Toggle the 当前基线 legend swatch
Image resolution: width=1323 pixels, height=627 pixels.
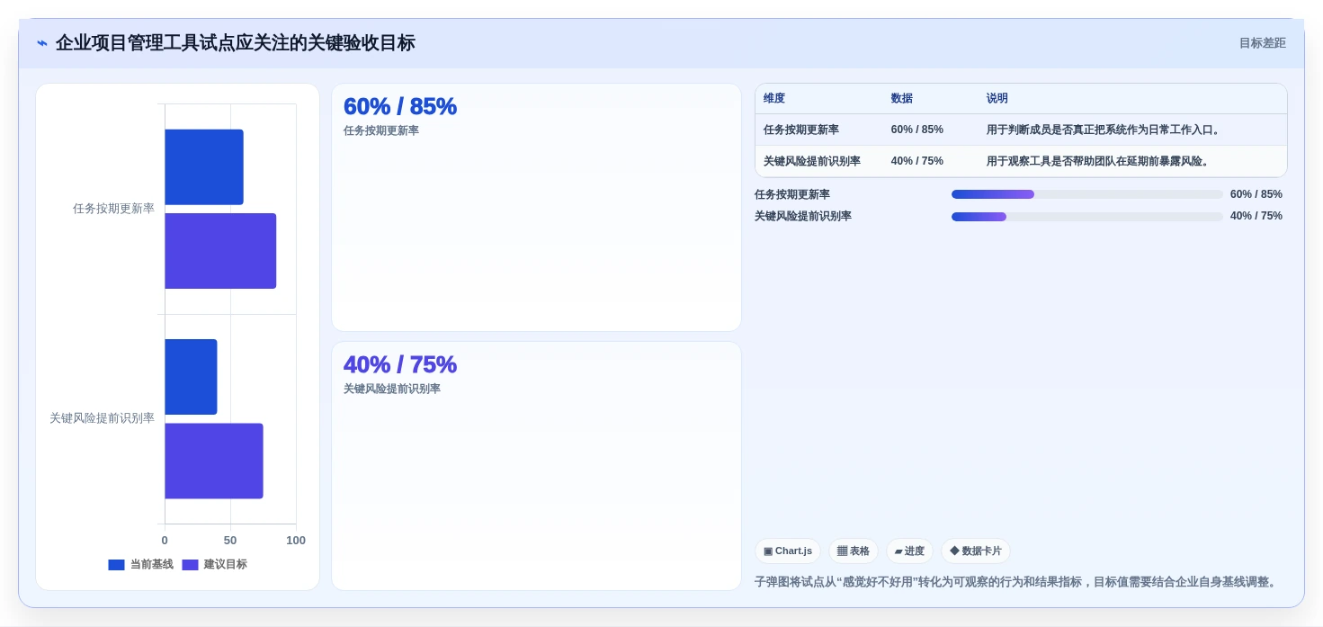pos(116,565)
